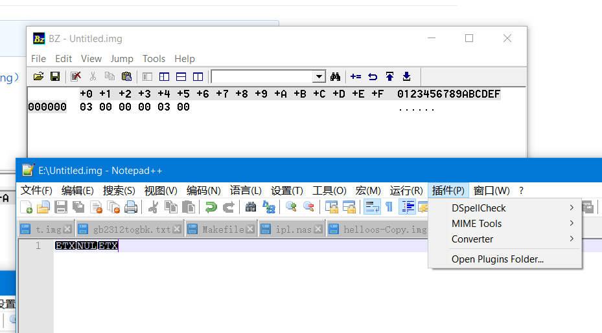Click the Replace icon in Notepad++
602x333 pixels.
tap(269, 208)
